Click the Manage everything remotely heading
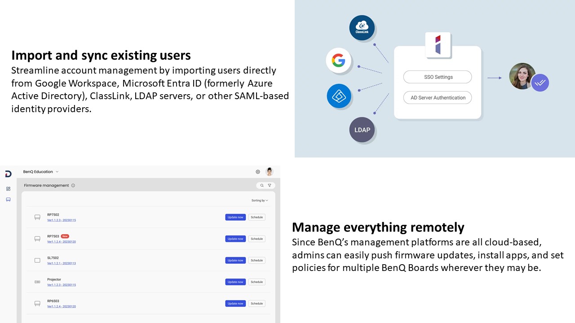This screenshot has height=323, width=575. 378,227
